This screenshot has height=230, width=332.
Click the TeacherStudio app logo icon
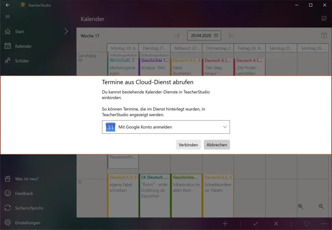tap(23, 5)
